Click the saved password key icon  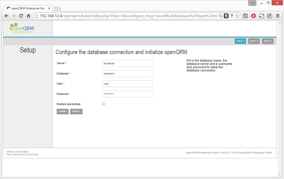point(232,16)
